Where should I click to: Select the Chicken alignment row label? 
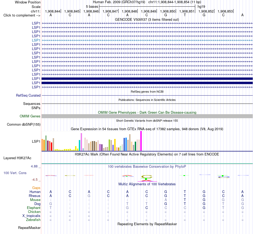[x=34, y=212]
